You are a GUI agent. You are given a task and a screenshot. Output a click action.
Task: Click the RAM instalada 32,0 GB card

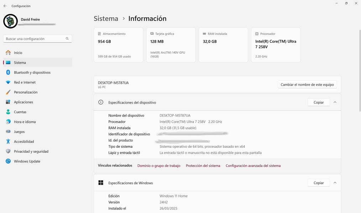tap(223, 45)
